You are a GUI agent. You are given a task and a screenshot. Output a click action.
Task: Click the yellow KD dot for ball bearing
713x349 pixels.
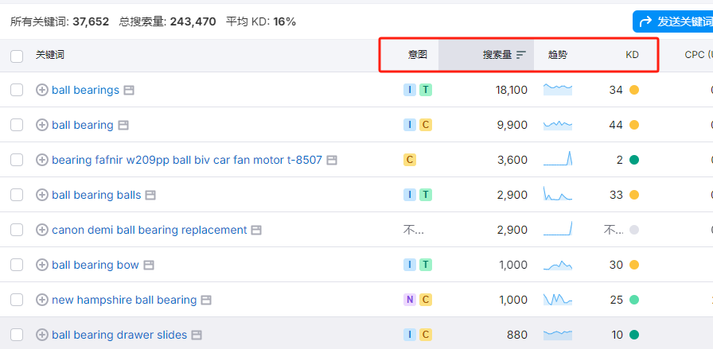click(x=634, y=125)
